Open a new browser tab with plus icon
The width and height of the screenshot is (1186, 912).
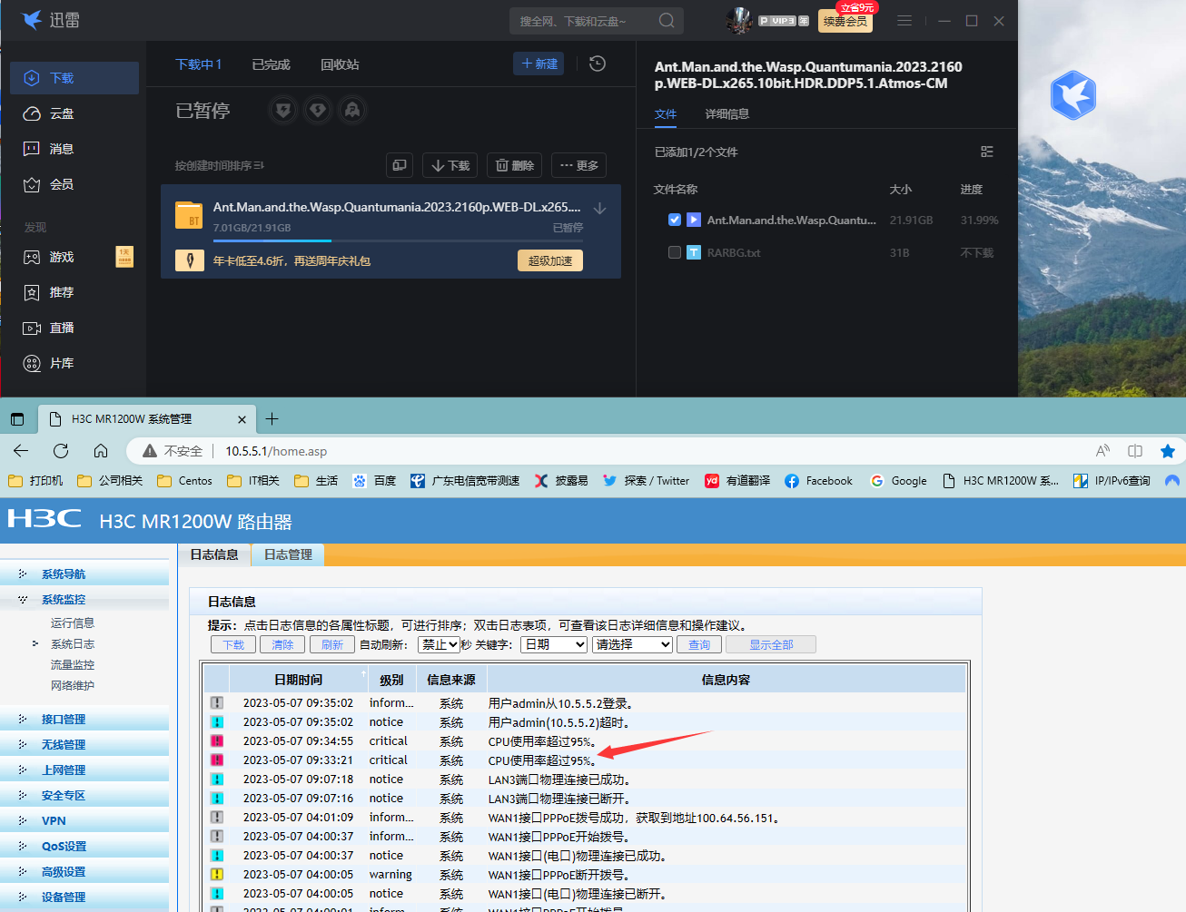272,418
